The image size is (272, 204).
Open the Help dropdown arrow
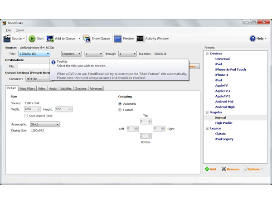click(266, 39)
